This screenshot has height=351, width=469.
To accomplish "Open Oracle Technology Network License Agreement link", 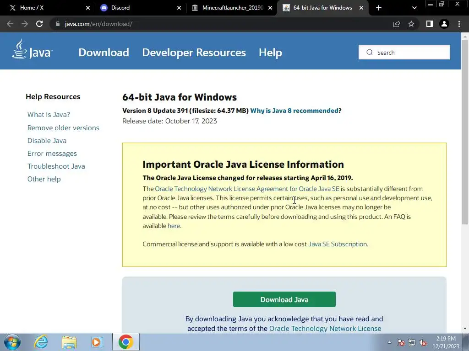I will pyautogui.click(x=247, y=189).
